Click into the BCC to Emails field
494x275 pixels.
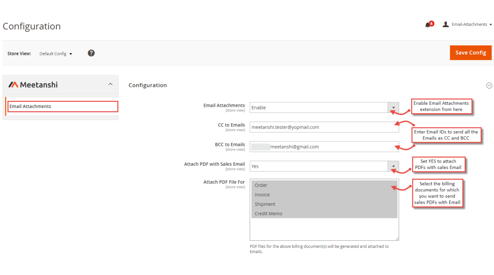(x=324, y=147)
